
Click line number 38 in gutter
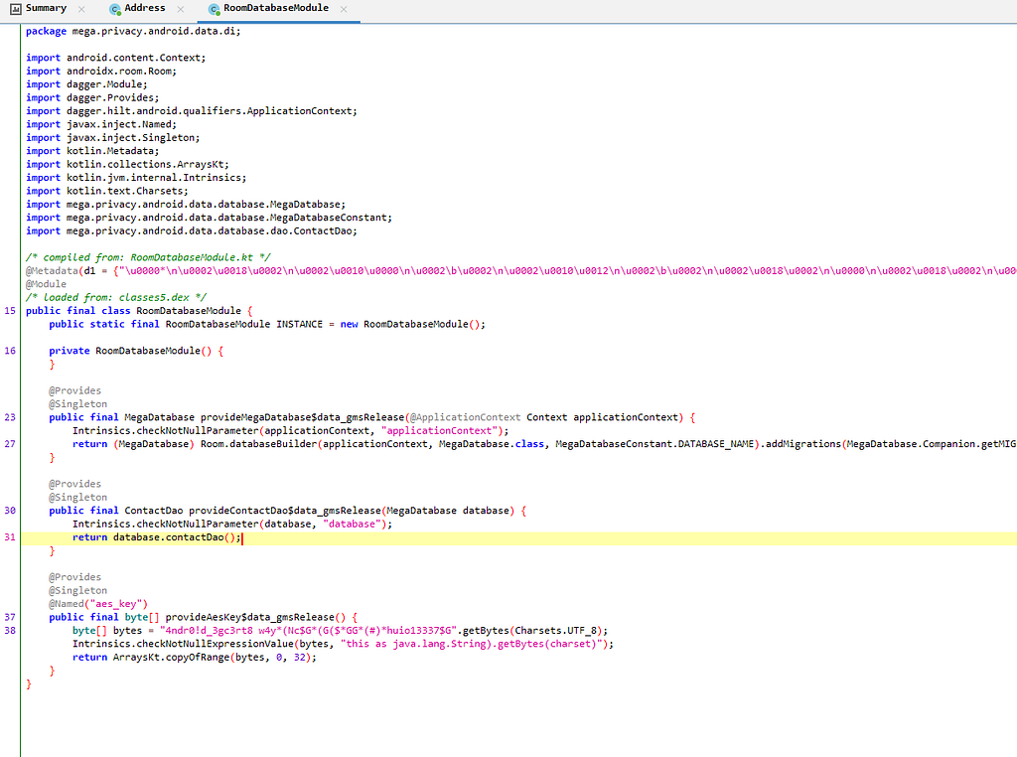(x=10, y=631)
